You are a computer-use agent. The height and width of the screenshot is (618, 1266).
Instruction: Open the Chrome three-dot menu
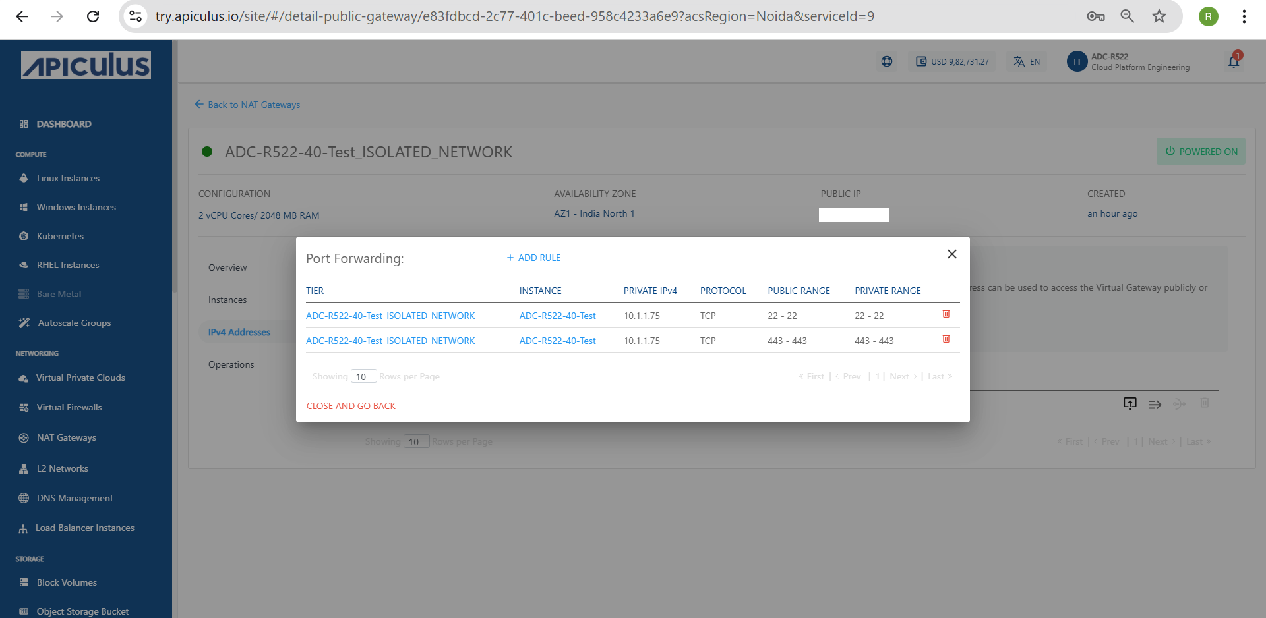pyautogui.click(x=1244, y=16)
